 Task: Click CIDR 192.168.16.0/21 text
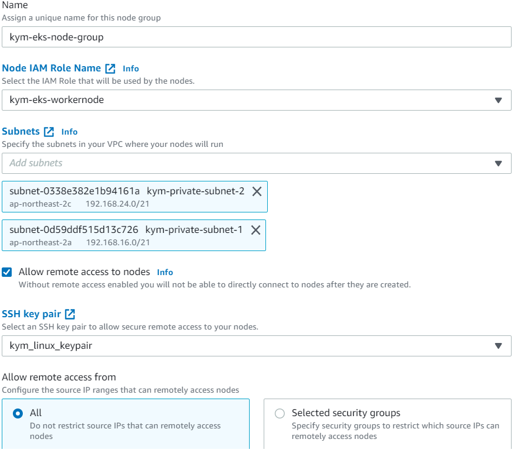coord(118,243)
